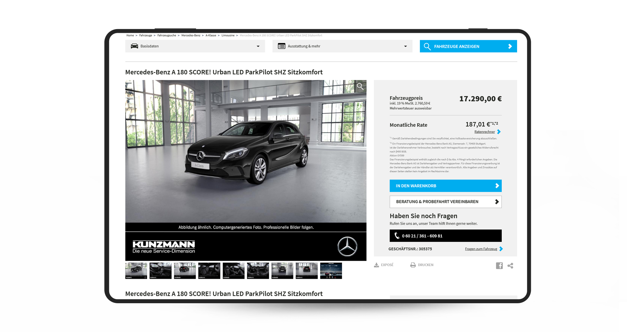Select the fourth gallery thumbnail

[209, 271]
